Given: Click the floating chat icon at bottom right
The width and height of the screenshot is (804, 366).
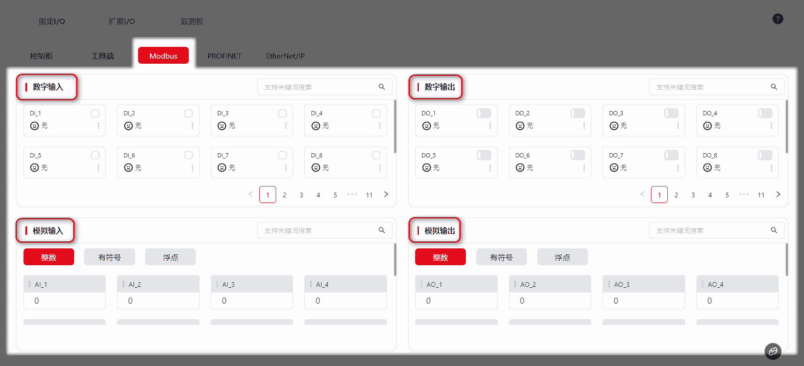Looking at the screenshot, I should [773, 351].
